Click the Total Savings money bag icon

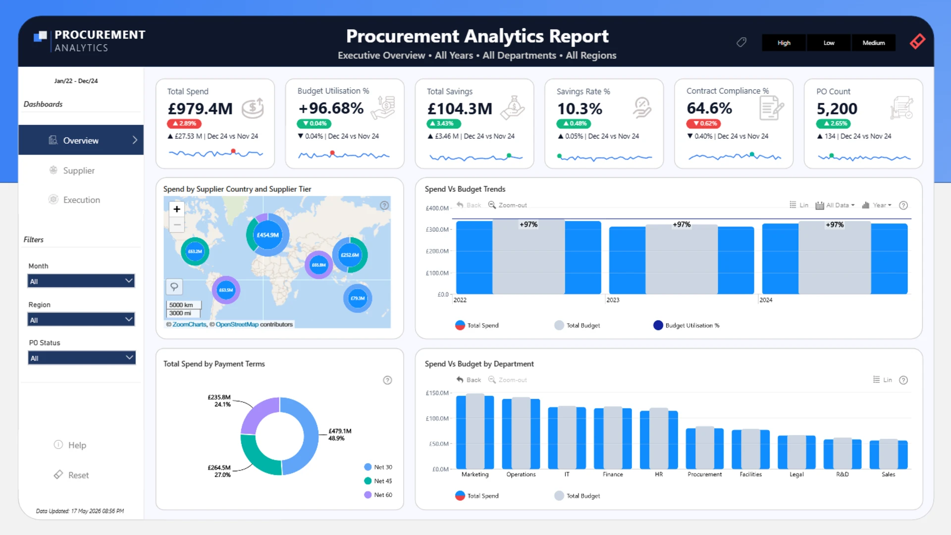(513, 107)
